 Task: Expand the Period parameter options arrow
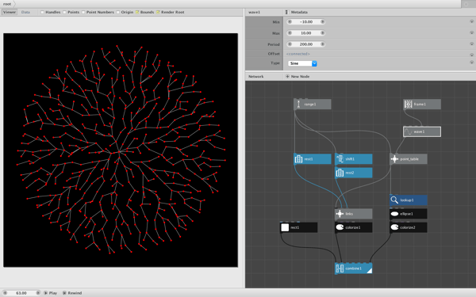click(472, 44)
